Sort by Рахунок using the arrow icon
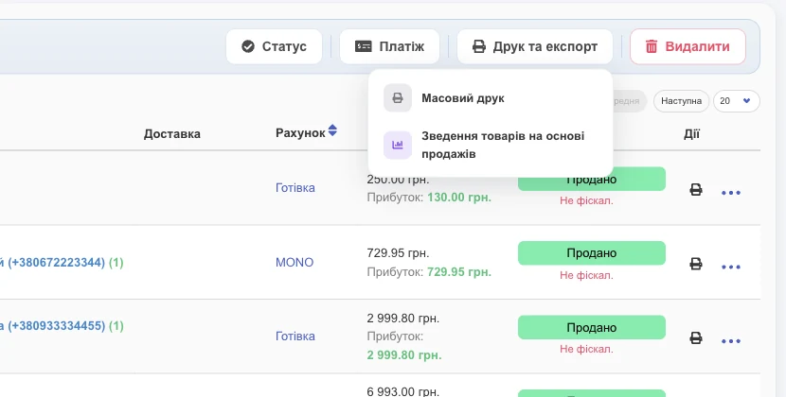786x397 pixels. pos(332,130)
